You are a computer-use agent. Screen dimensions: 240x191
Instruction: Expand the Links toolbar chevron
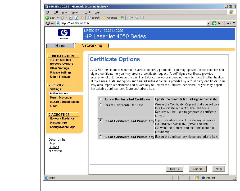[x=234, y=23]
